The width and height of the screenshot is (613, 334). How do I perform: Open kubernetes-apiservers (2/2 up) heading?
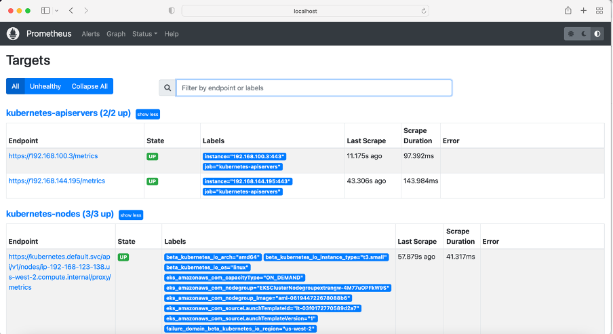(68, 113)
